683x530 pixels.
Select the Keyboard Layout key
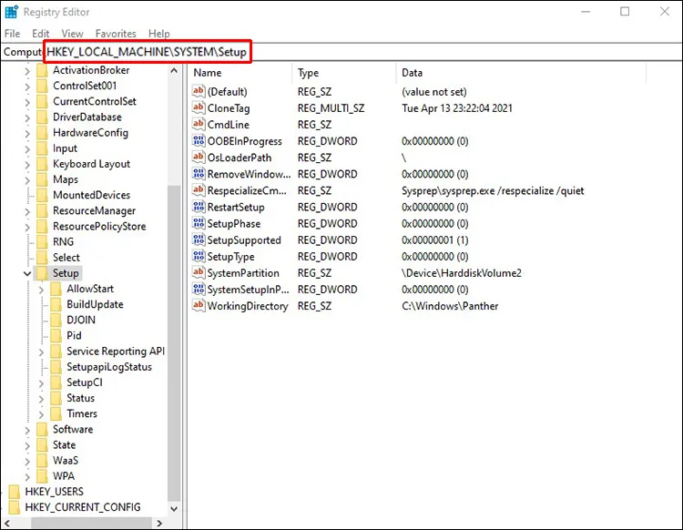(x=91, y=164)
